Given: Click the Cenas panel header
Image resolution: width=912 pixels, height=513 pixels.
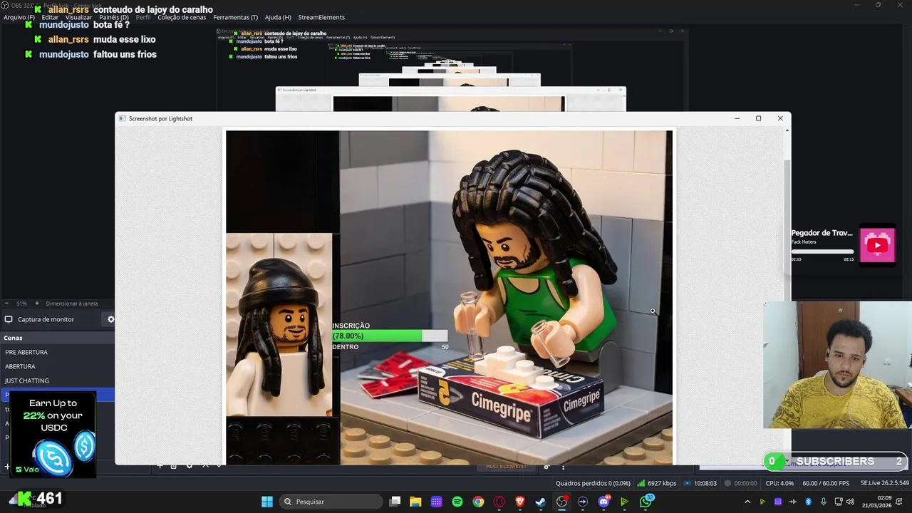Looking at the screenshot, I should click(57, 338).
